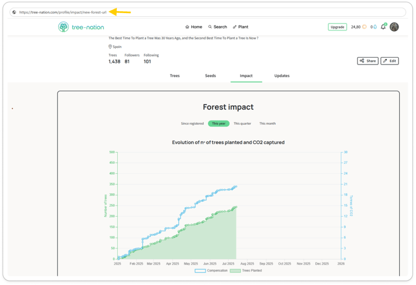Go to Home in navigation
The width and height of the screenshot is (416, 285).
(194, 27)
